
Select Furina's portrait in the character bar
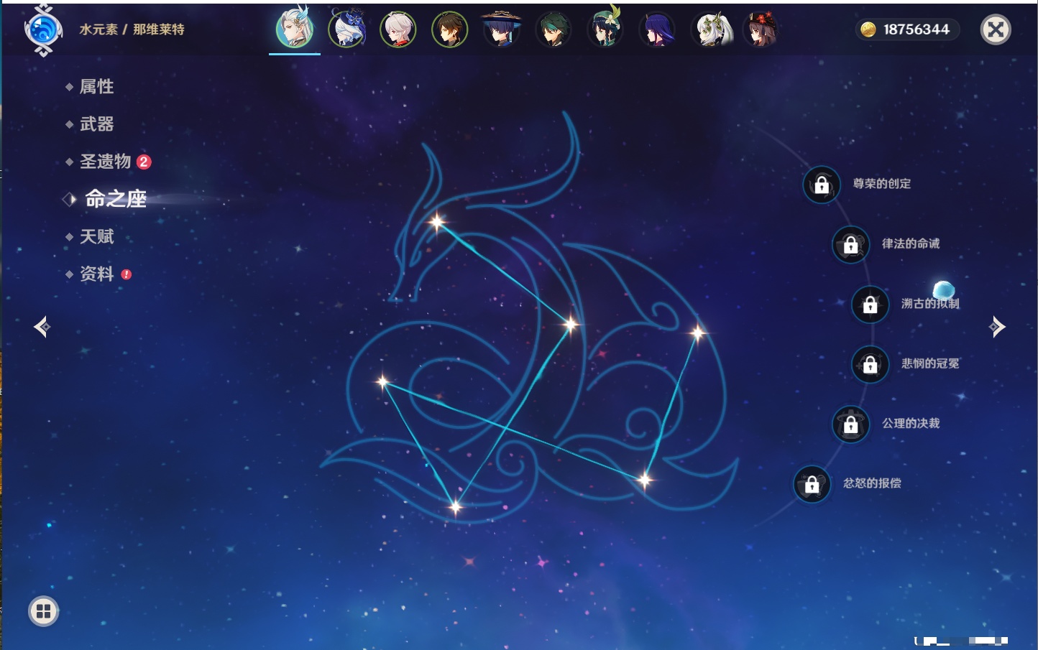coord(346,29)
